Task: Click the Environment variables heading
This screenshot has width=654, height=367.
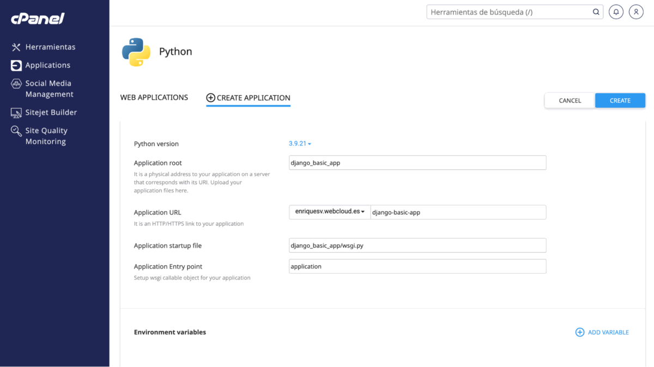Action: point(170,332)
